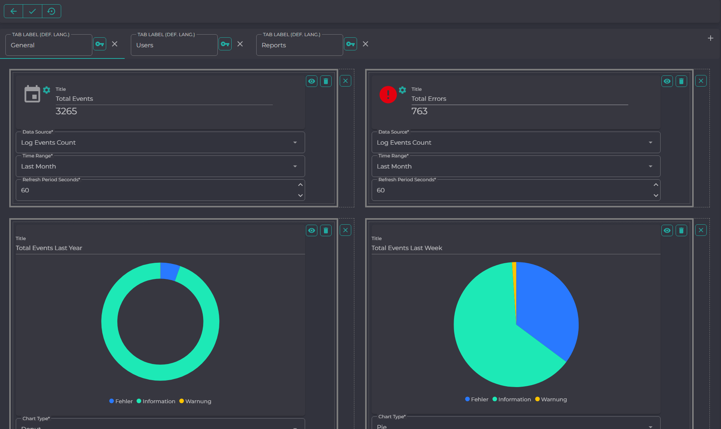Remove the Users tab

(x=240, y=44)
